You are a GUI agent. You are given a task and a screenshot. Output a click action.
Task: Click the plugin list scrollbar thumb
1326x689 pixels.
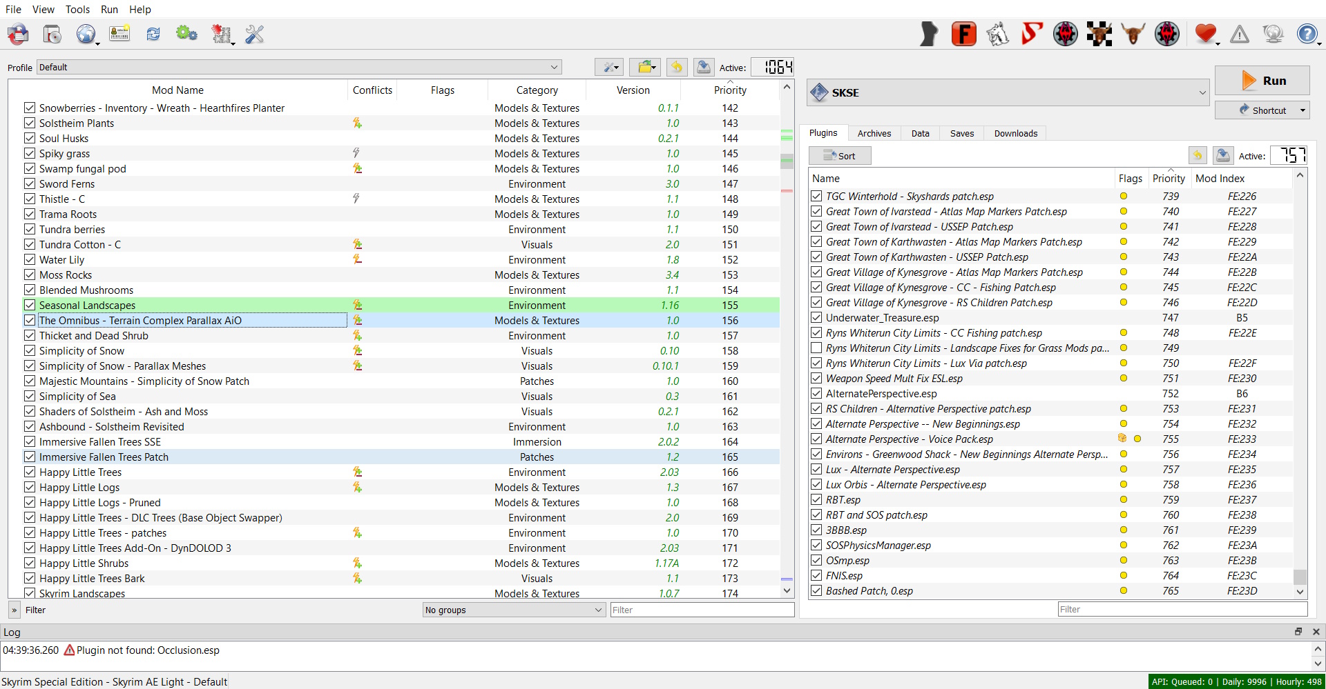click(x=1300, y=577)
